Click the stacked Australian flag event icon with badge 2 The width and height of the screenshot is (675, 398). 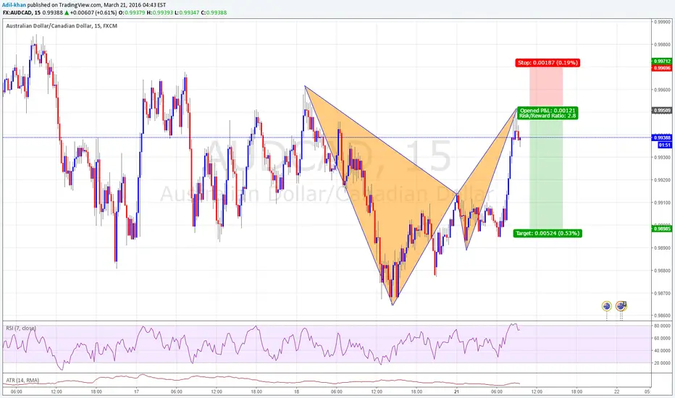coord(621,306)
